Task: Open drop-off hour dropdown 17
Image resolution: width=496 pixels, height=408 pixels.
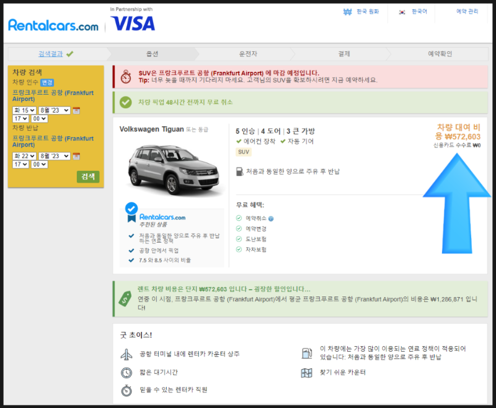Action: (x=20, y=165)
